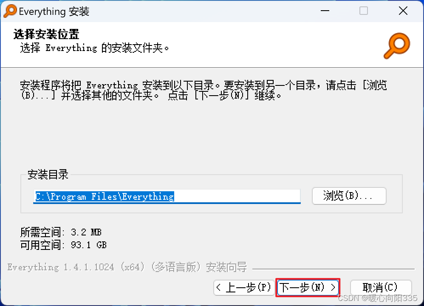Minimize the Everything installer window
This screenshot has height=306, width=424.
(x=325, y=11)
